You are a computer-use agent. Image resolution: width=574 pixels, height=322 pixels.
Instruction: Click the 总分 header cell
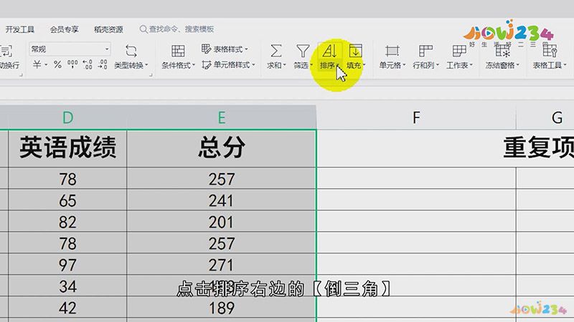(222, 148)
